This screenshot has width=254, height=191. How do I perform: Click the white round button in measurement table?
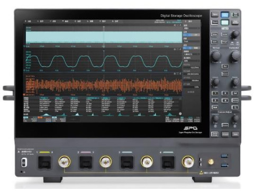(x=180, y=114)
